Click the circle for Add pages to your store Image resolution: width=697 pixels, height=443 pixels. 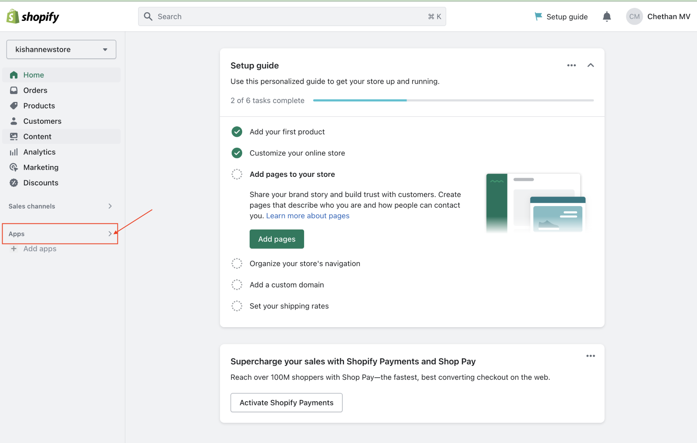tap(237, 174)
